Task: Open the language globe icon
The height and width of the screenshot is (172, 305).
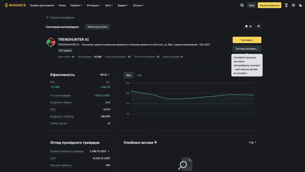Action: (x=293, y=5)
